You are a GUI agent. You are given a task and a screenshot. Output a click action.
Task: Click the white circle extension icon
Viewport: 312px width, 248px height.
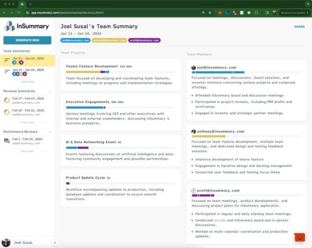[x=249, y=12]
